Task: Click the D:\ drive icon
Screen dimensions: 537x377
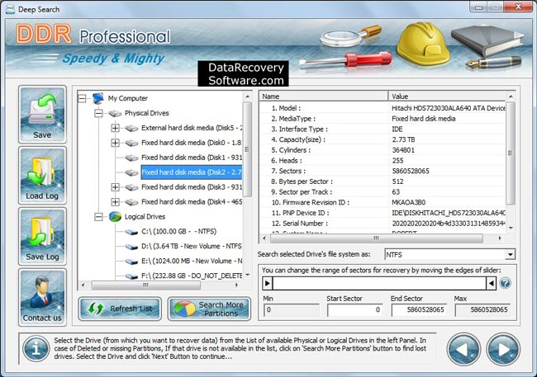Action: coord(131,247)
